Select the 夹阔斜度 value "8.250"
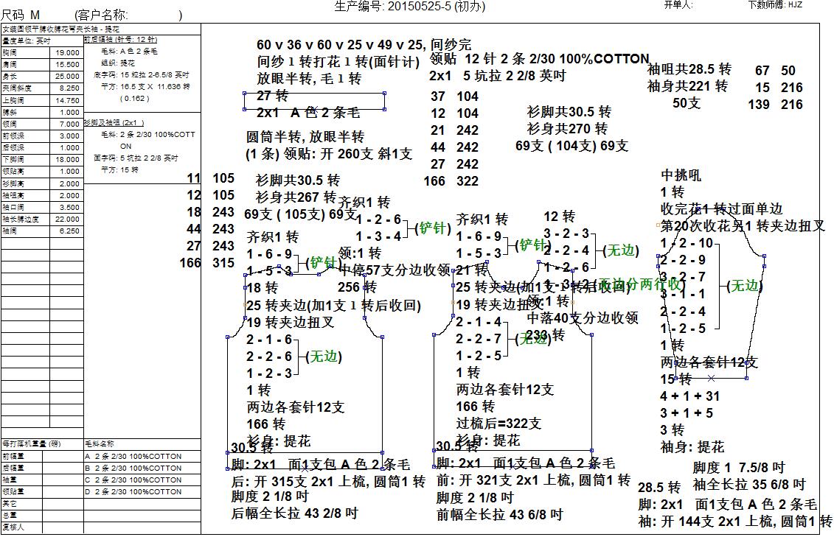 point(69,88)
